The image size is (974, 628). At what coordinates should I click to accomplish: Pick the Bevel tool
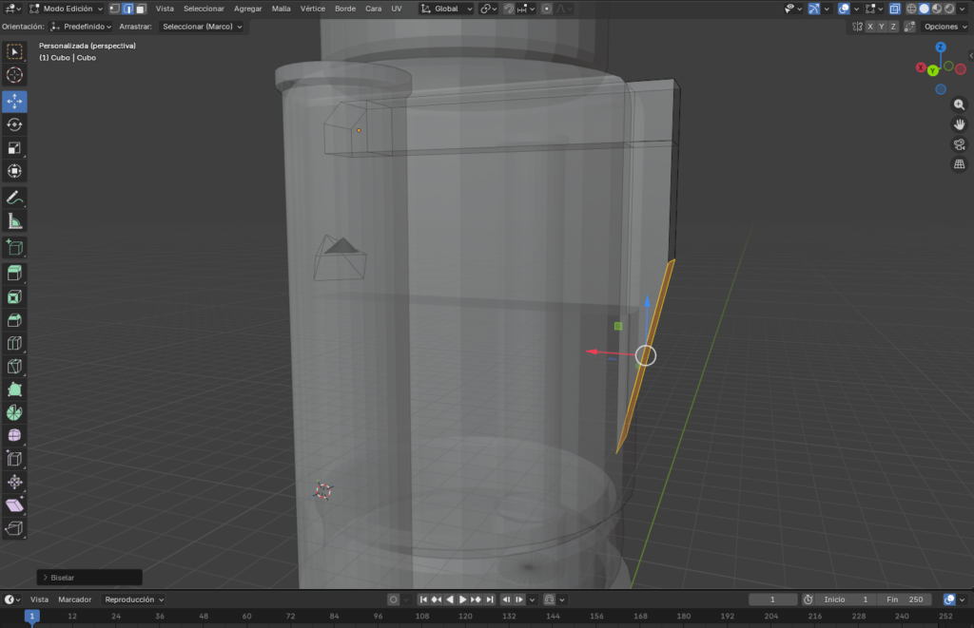coord(14,320)
